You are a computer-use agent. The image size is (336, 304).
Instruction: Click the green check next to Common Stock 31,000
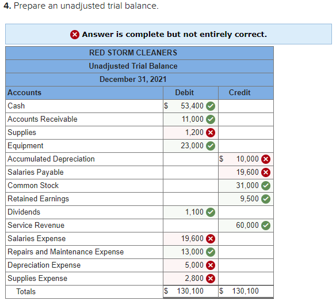266,186
